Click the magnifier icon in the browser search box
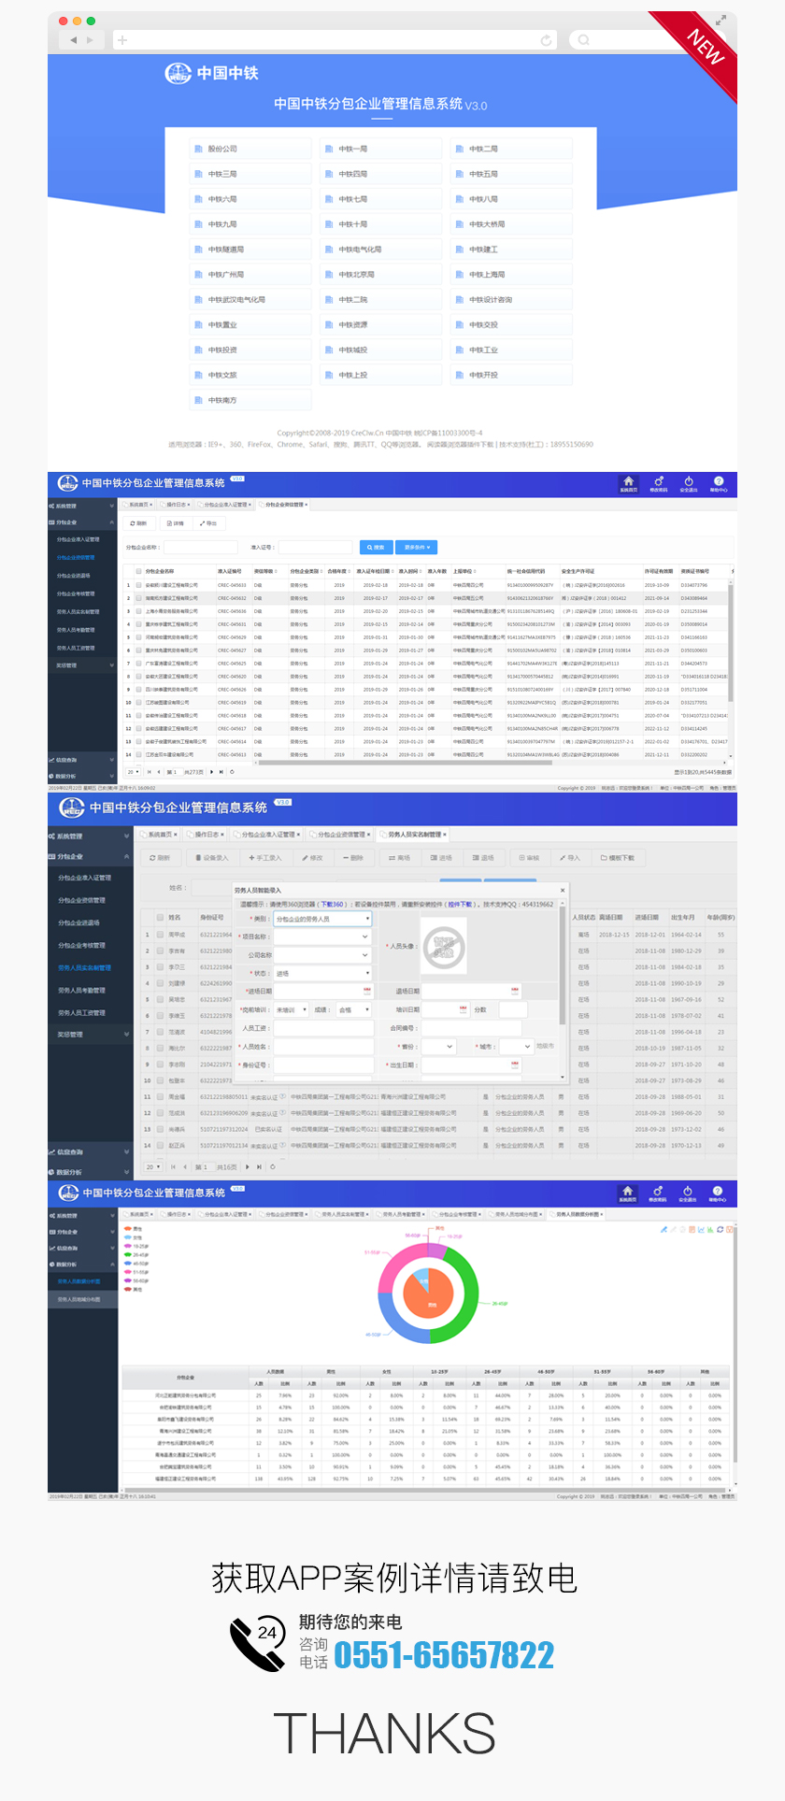 click(x=584, y=40)
